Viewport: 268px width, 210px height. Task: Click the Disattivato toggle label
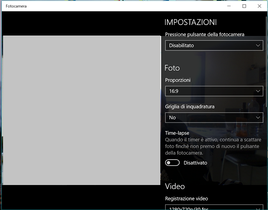pos(196,163)
